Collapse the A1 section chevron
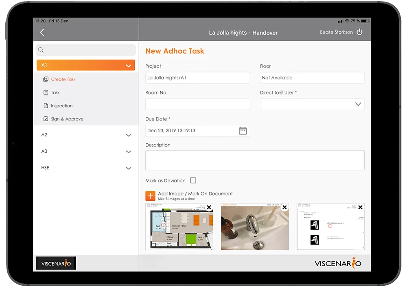The width and height of the screenshot is (407, 287). (129, 66)
